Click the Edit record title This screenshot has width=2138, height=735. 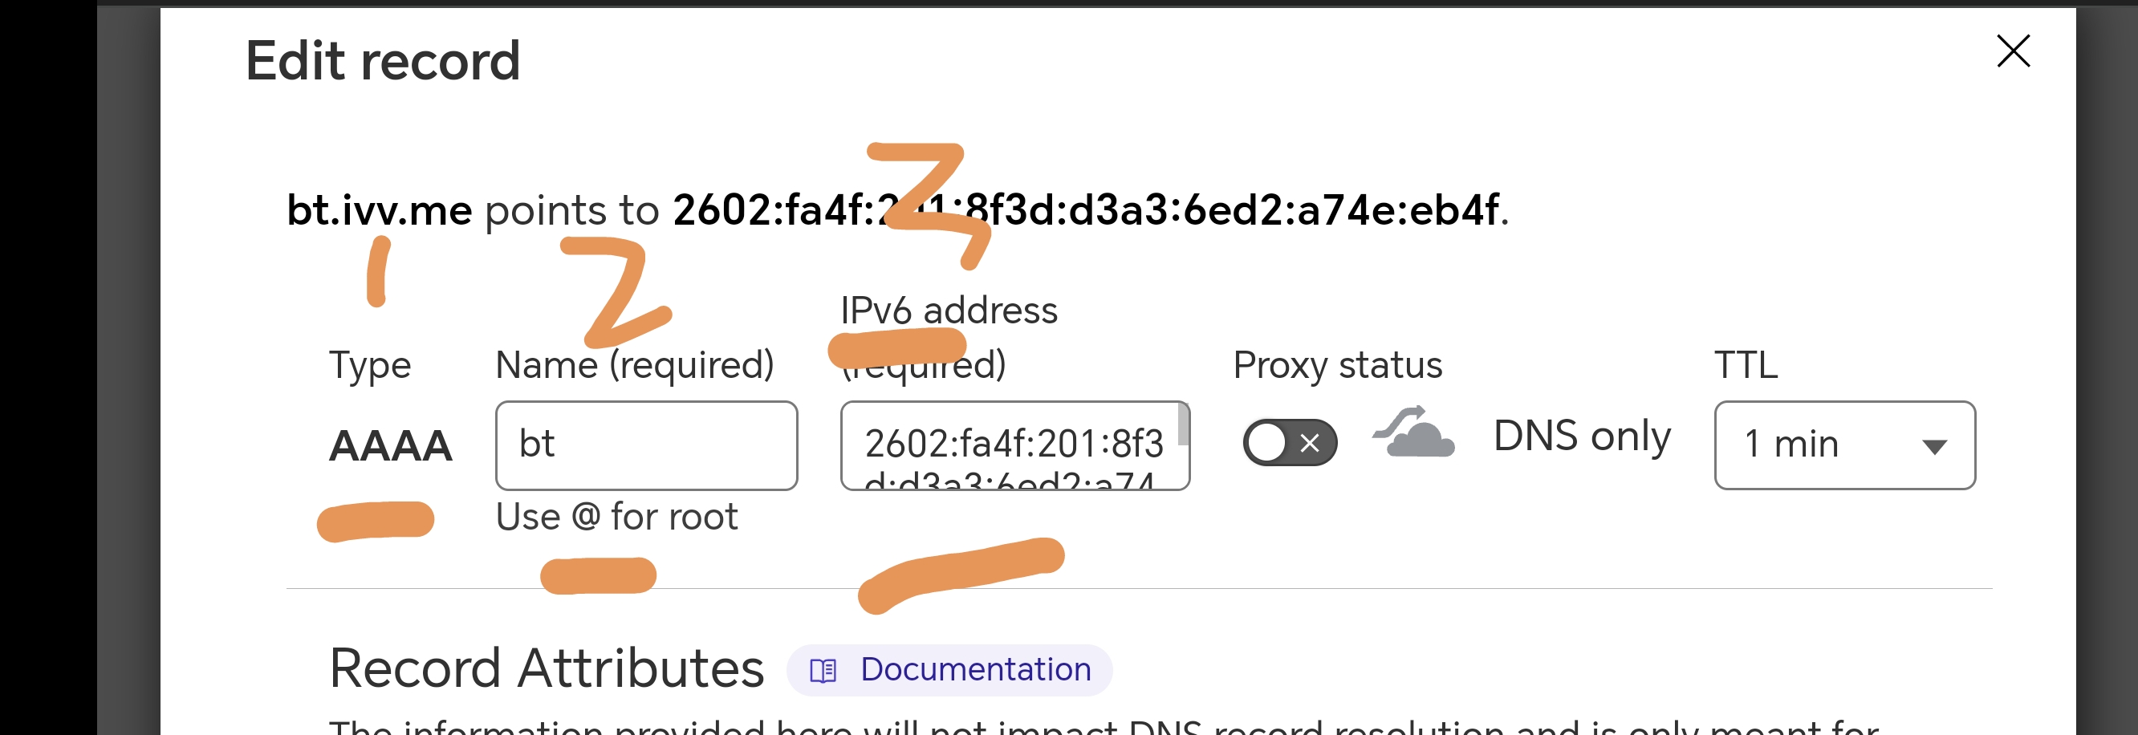(x=383, y=62)
